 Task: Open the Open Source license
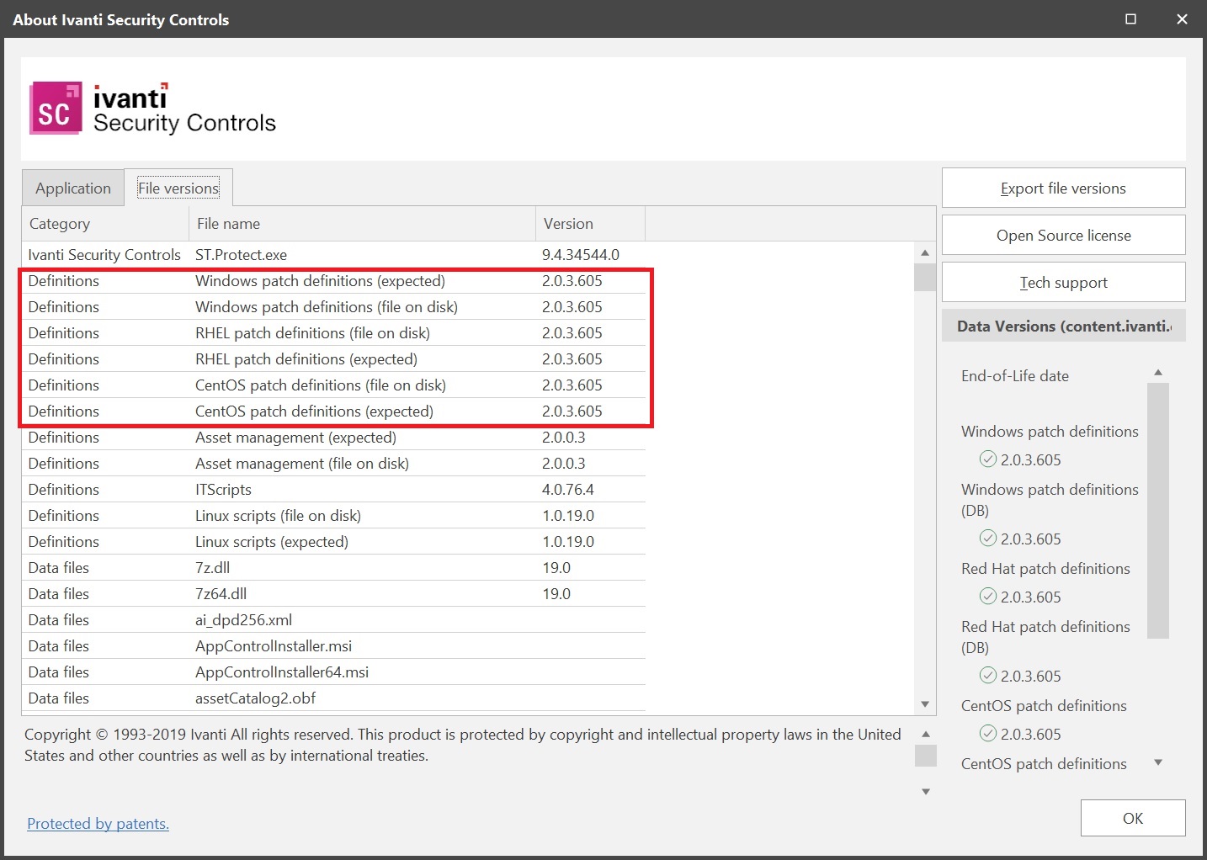1063,235
